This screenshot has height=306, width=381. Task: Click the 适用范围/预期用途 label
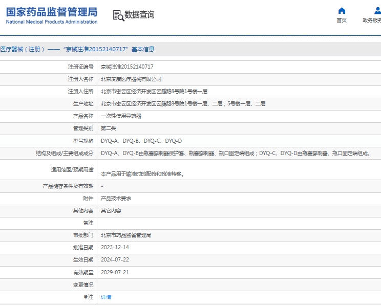[72, 169]
